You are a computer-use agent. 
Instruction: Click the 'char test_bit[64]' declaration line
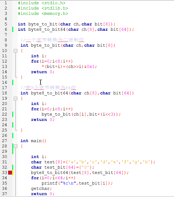(x=63, y=167)
